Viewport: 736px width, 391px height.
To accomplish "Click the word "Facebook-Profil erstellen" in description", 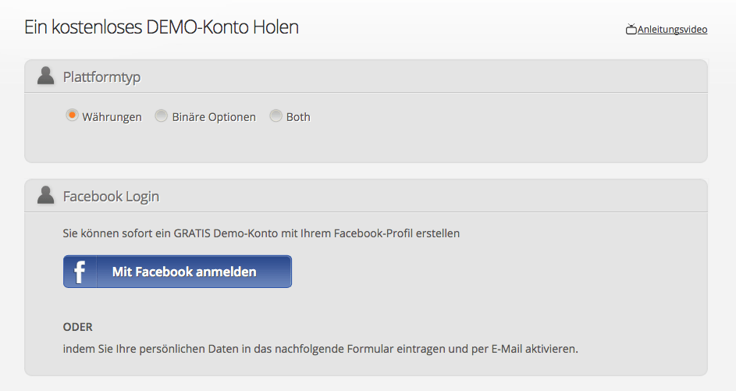I will tap(397, 233).
